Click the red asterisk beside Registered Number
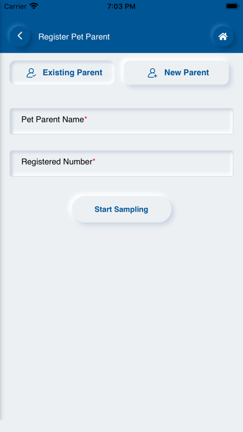 (94, 160)
